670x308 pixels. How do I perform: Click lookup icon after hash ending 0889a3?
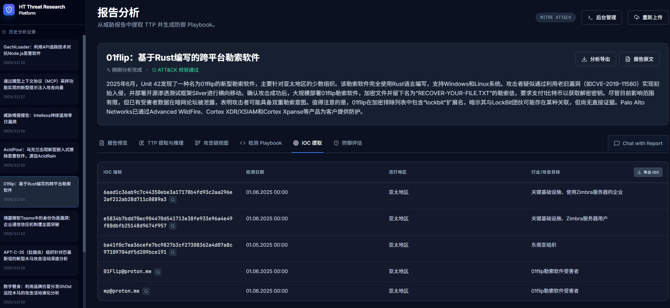point(173,200)
